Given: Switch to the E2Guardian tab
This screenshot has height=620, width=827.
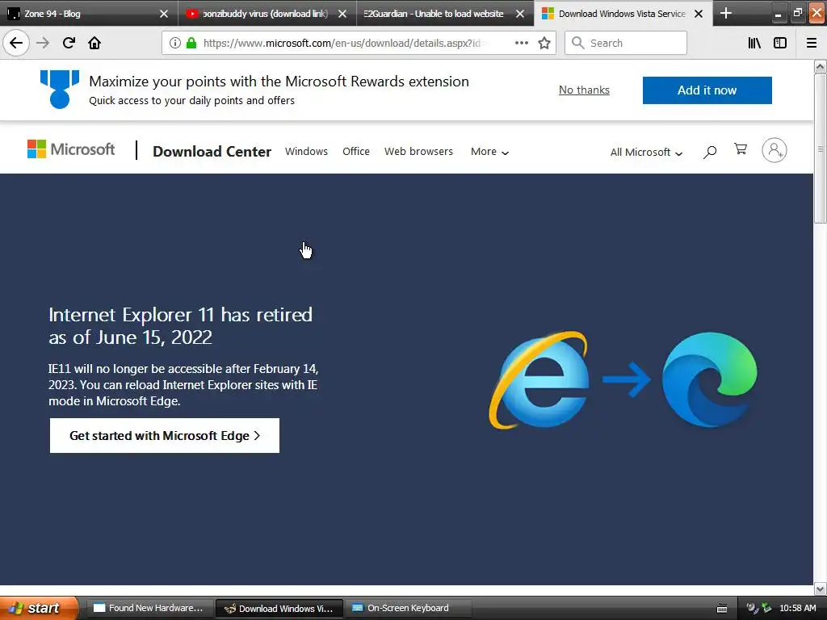Looking at the screenshot, I should 445,14.
